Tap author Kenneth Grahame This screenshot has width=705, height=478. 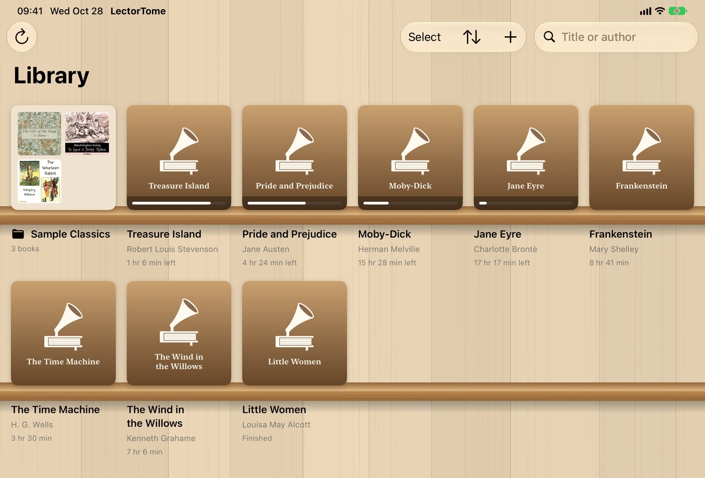pyautogui.click(x=161, y=438)
